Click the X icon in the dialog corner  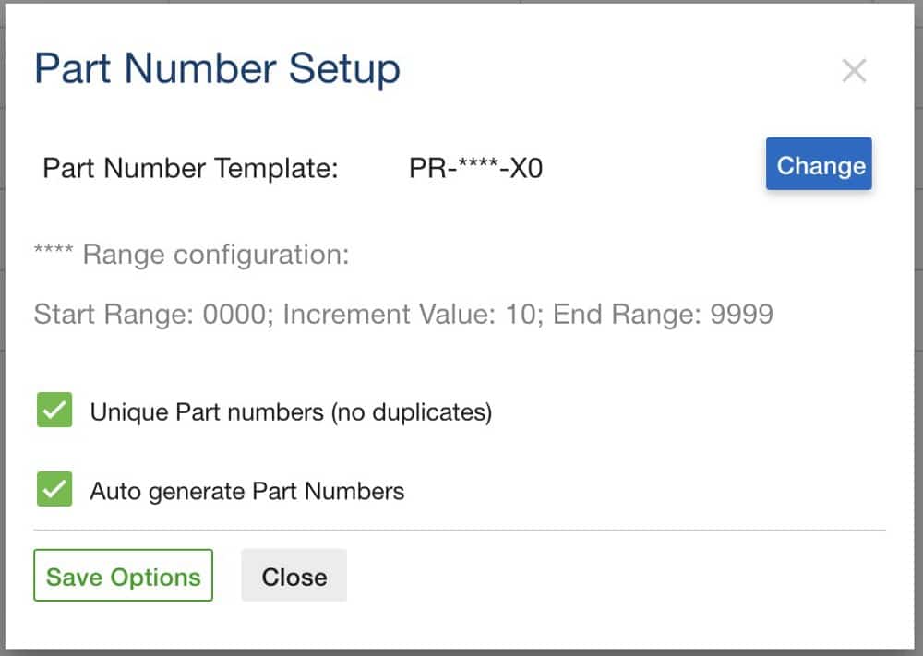point(855,69)
